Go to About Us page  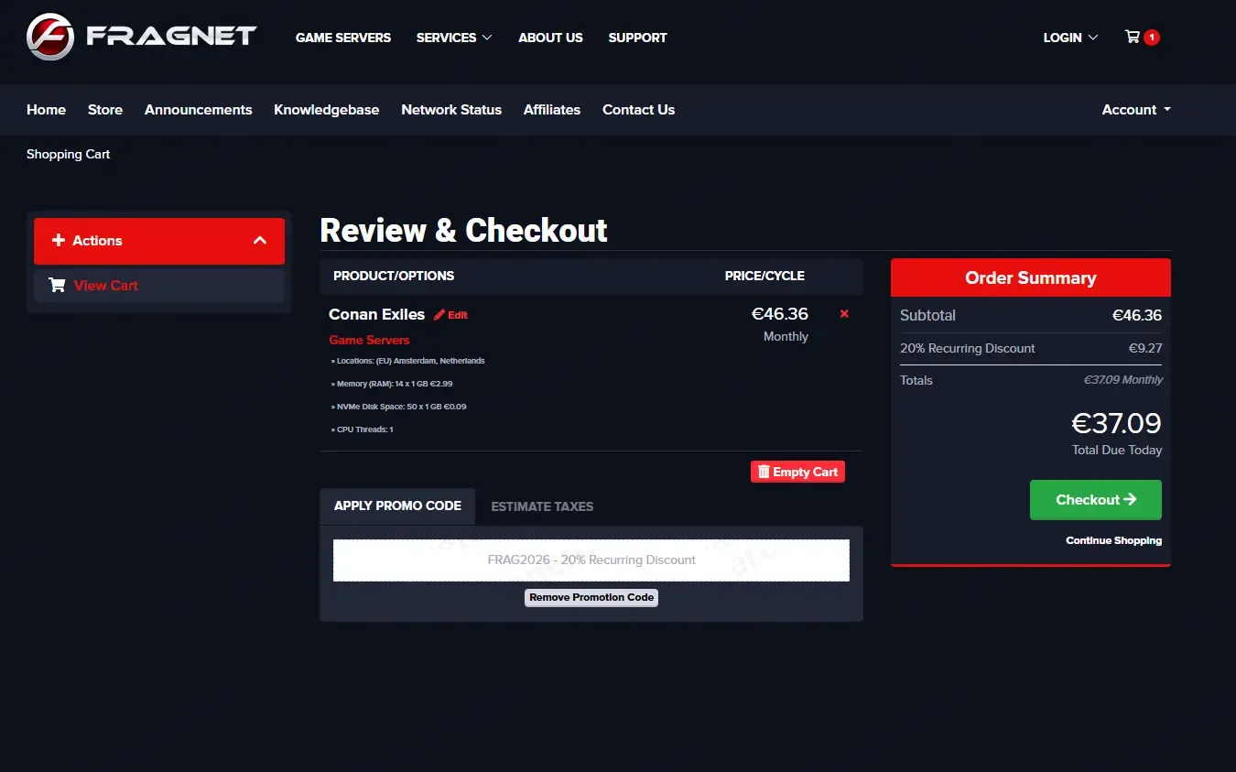pyautogui.click(x=550, y=38)
